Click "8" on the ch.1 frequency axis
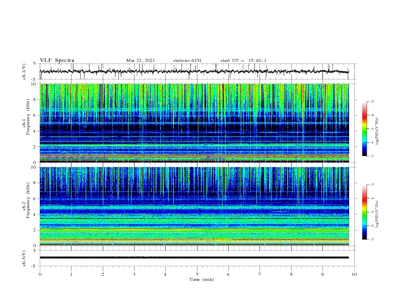The width and height of the screenshot is (399, 308). click(x=35, y=100)
